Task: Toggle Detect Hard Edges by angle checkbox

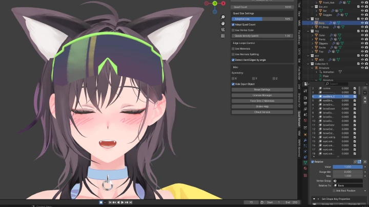Action: (233, 60)
